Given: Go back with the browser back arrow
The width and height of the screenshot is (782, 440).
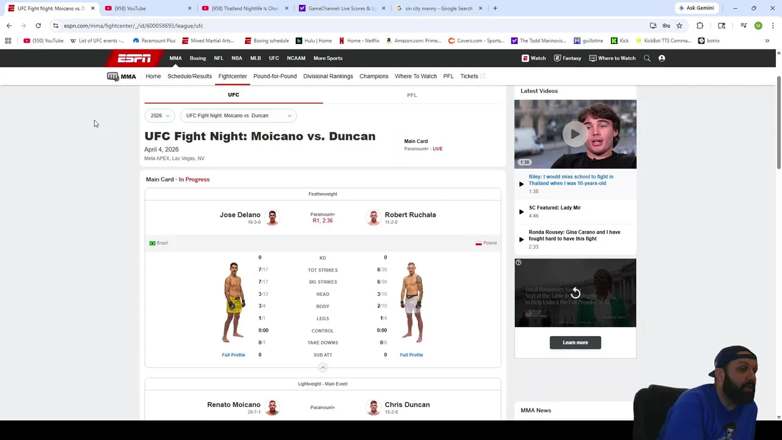Looking at the screenshot, I should (x=9, y=26).
